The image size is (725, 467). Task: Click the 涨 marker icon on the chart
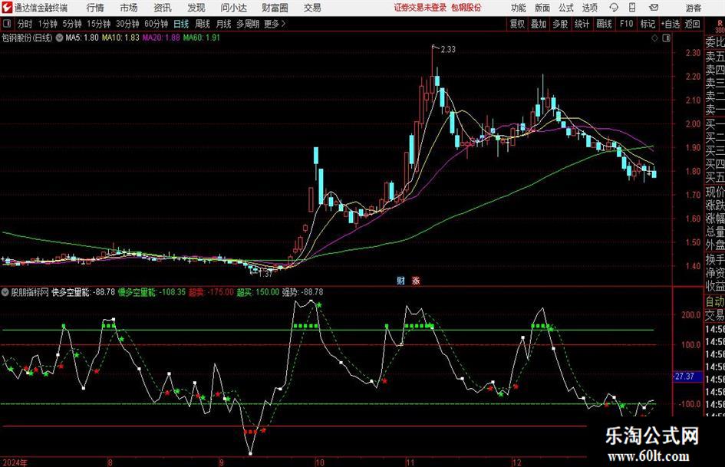[x=416, y=280]
